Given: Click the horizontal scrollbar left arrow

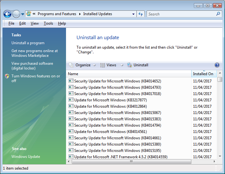Looking at the screenshot, I should click(69, 161).
